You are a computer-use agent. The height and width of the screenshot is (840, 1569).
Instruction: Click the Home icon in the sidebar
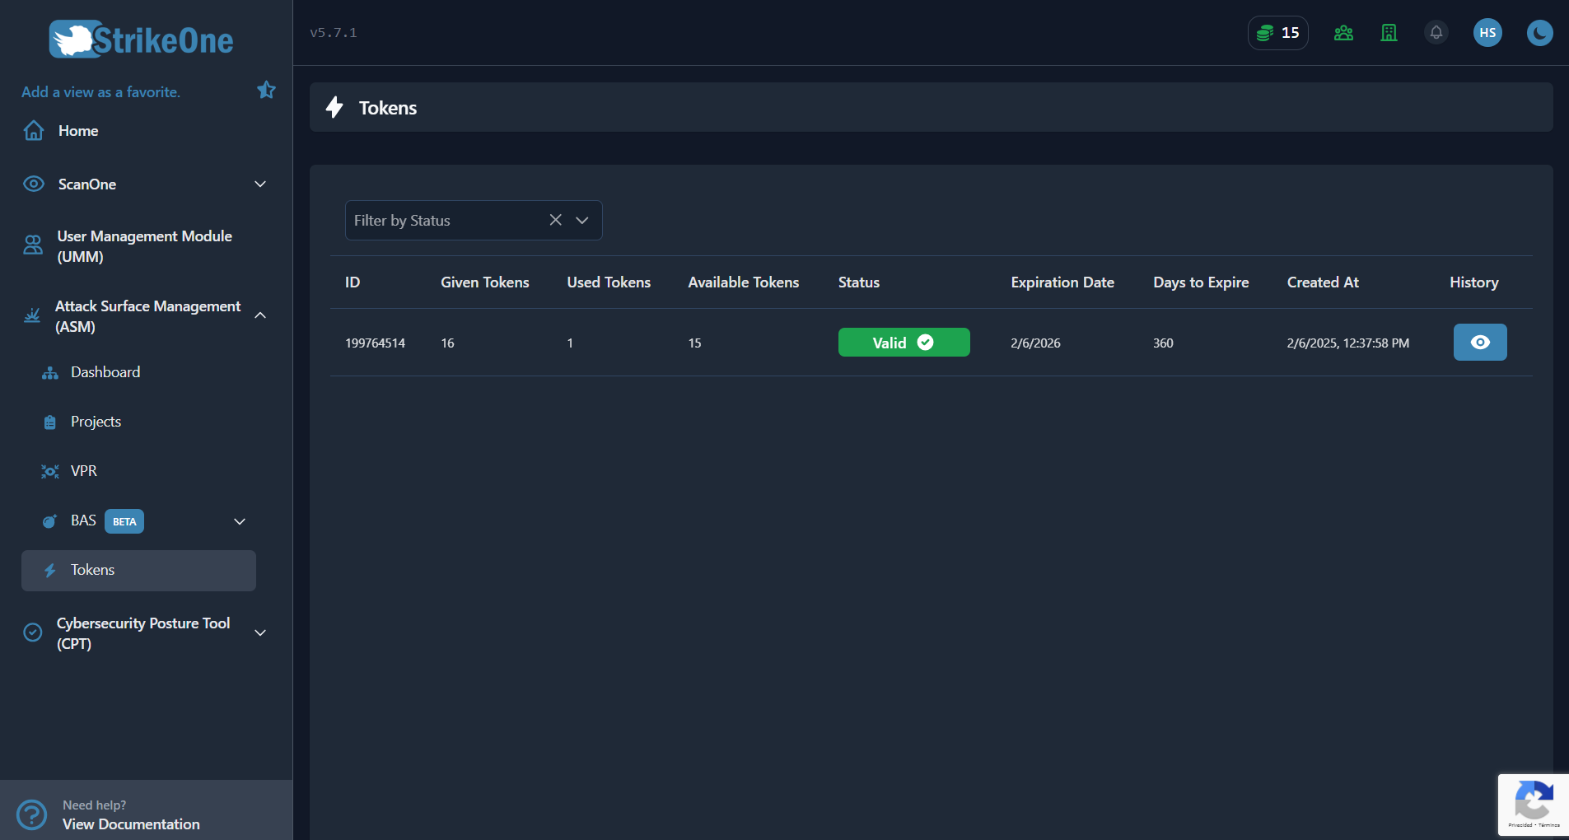[x=33, y=130]
